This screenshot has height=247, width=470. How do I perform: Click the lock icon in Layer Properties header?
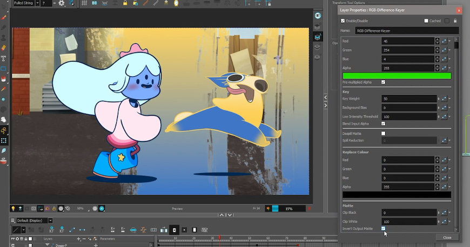[x=455, y=21]
